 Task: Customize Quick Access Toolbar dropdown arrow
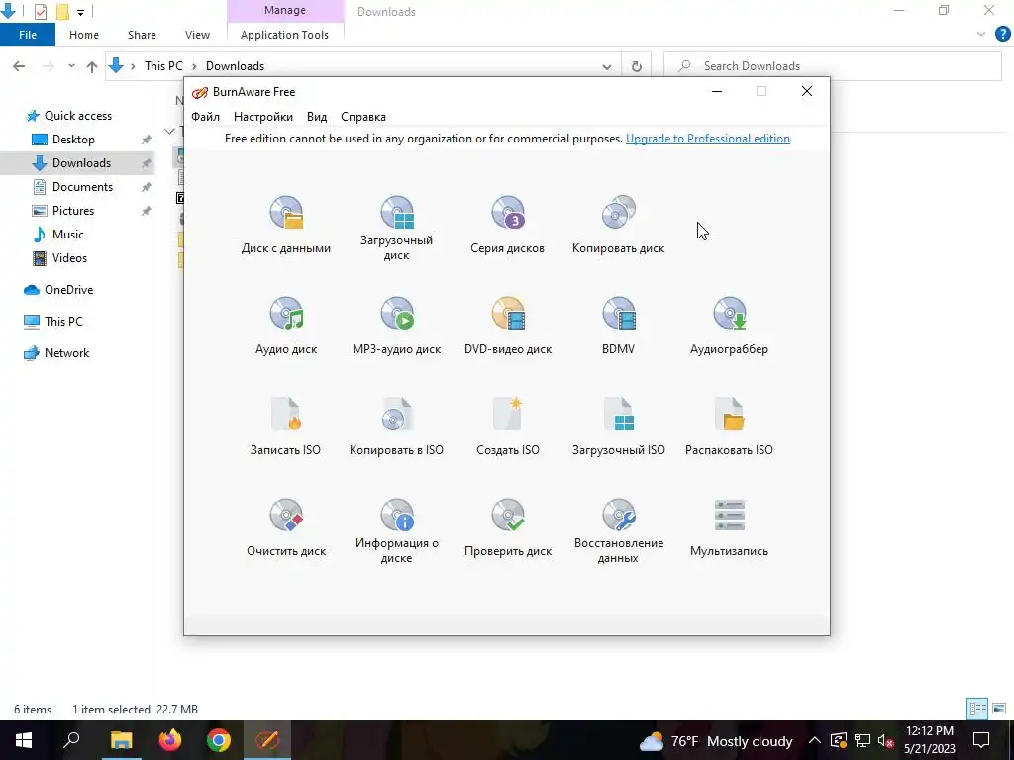tap(80, 12)
